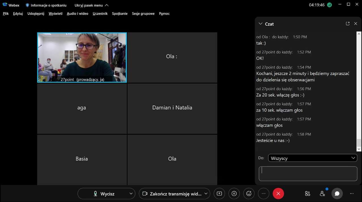Screen dimensions: 362x202
Task: Open the reactions smiley icon
Action: [249, 194]
